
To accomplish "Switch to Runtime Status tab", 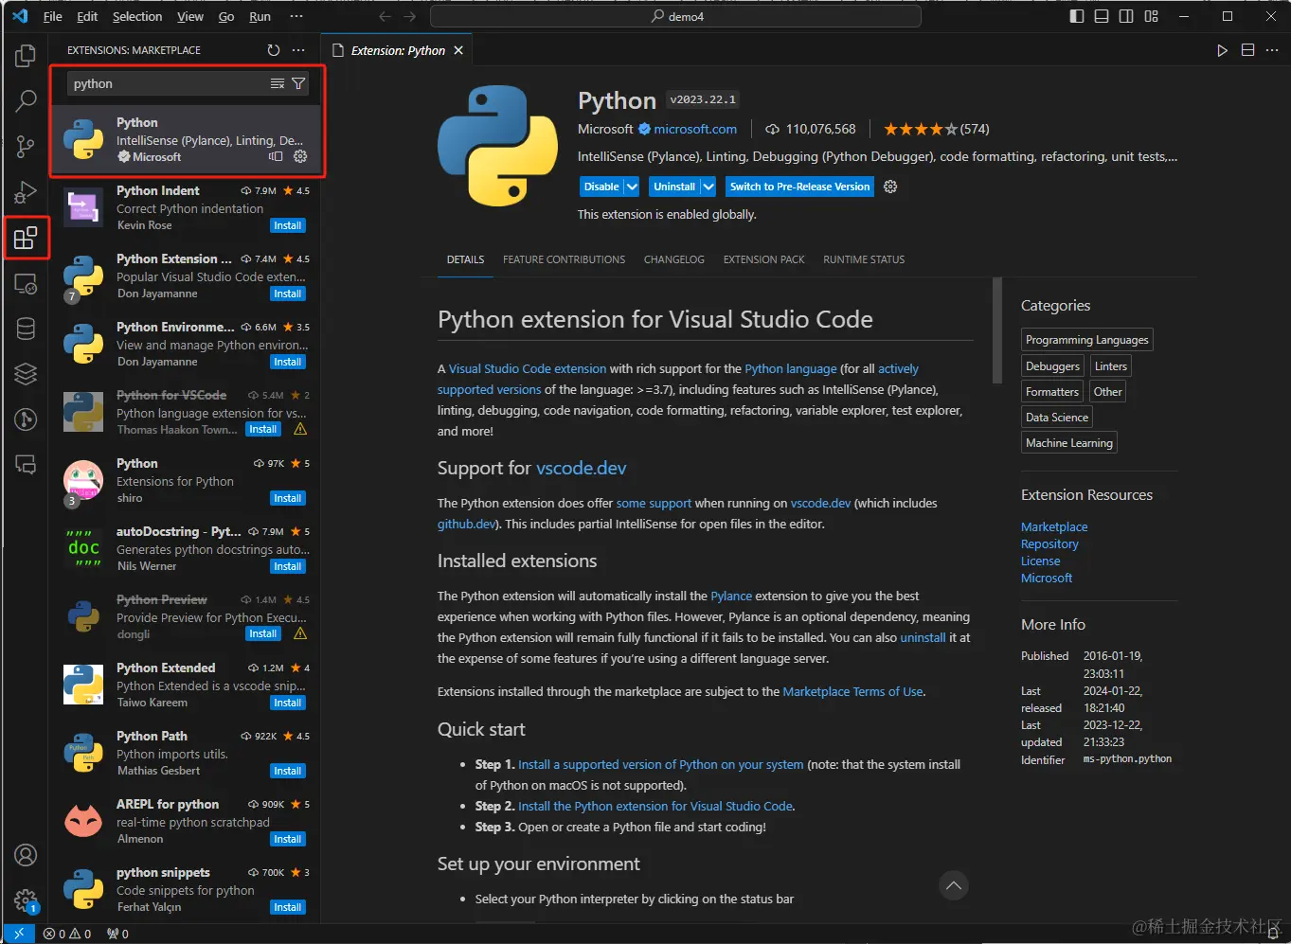I will coord(864,259).
